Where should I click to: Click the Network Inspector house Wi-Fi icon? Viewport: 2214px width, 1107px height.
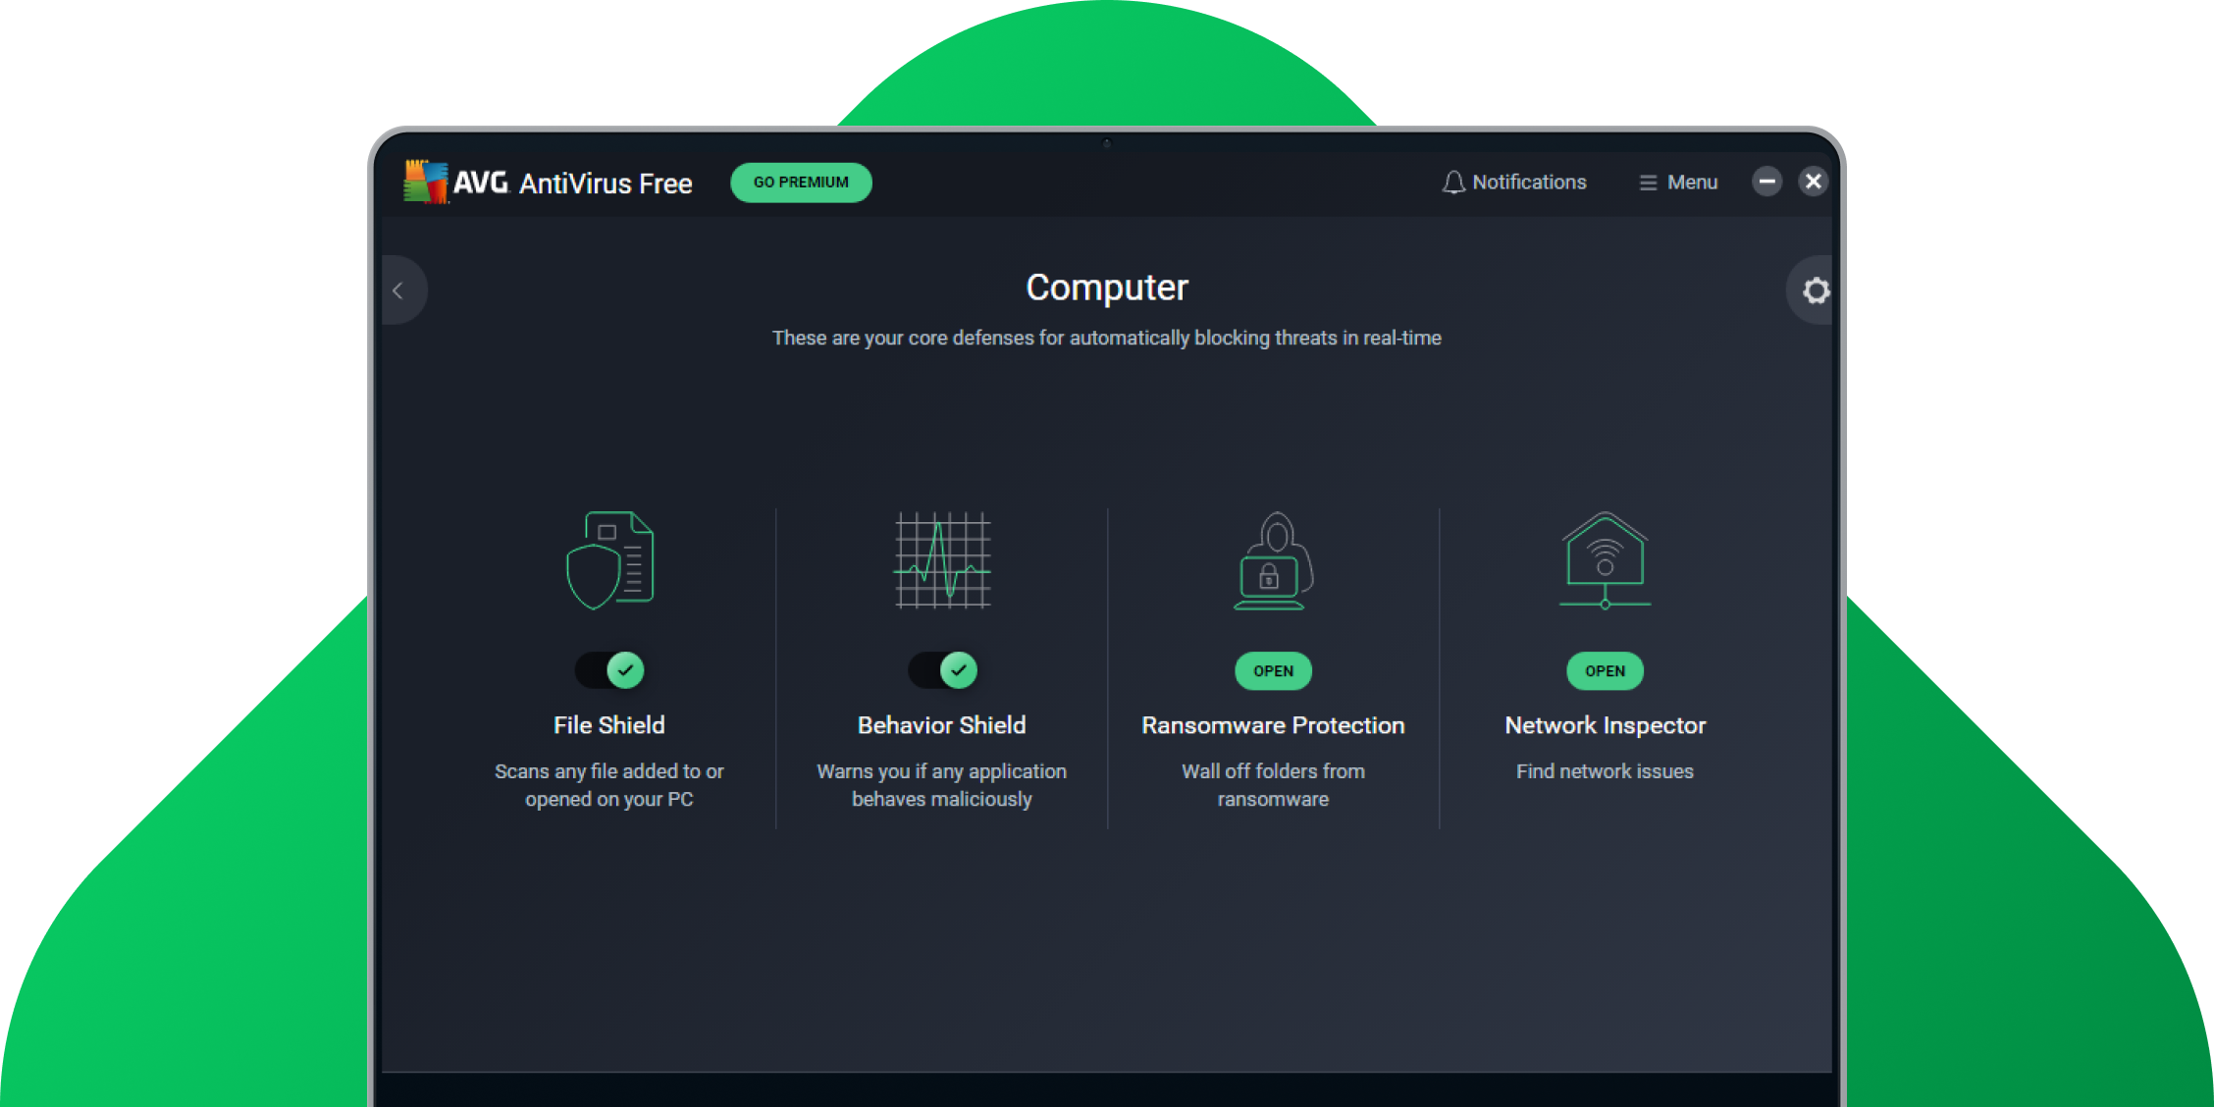[1604, 559]
